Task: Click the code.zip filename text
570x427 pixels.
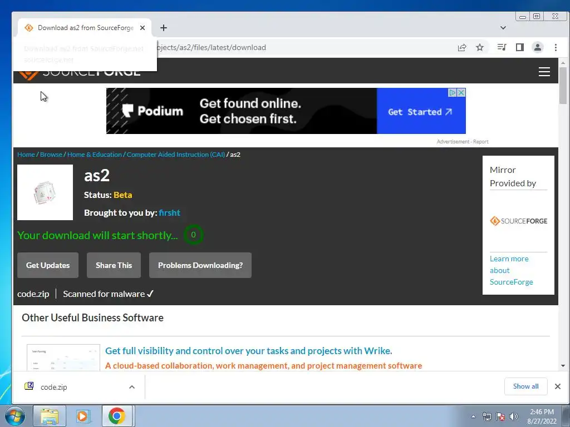Action: click(x=33, y=294)
